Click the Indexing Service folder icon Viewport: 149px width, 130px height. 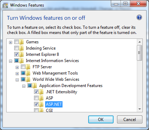pos(22,48)
